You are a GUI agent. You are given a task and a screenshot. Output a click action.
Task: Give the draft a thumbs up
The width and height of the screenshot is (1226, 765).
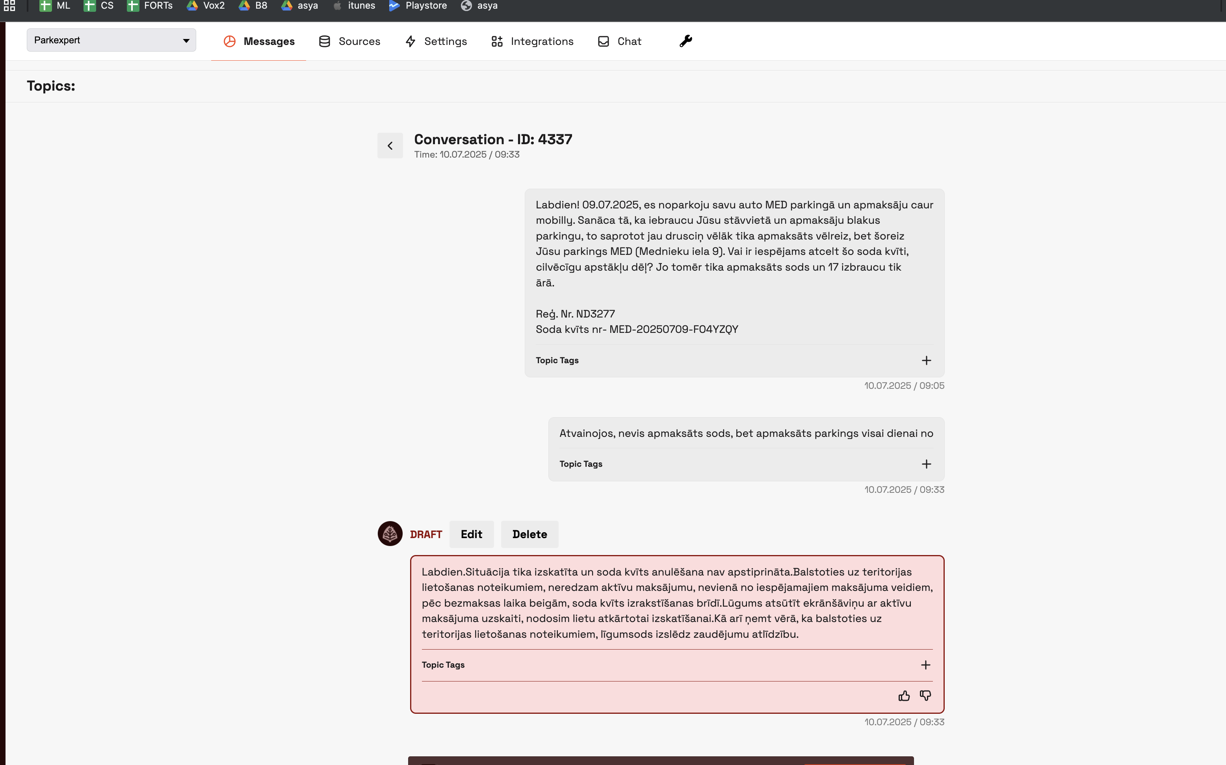click(x=904, y=696)
